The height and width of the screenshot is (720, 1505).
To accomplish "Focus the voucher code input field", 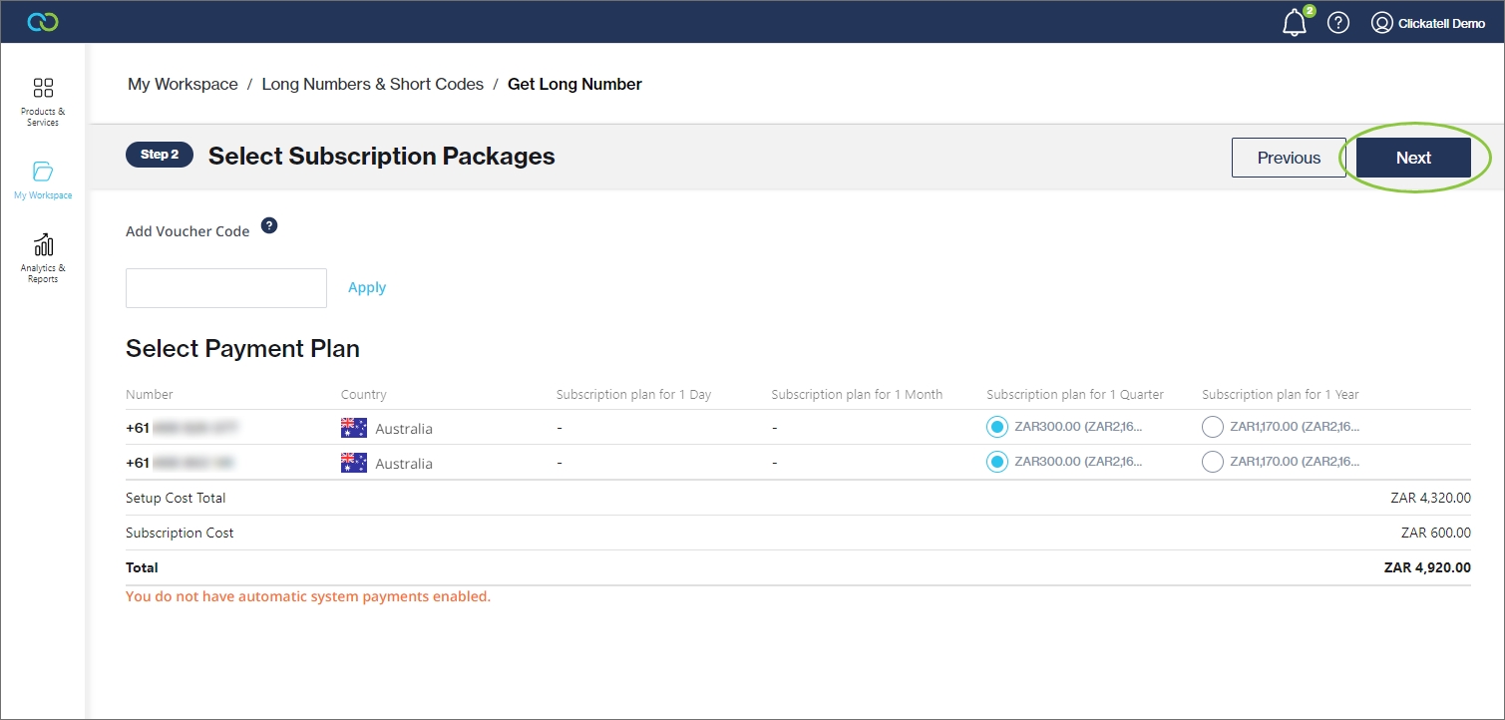I will pos(226,288).
